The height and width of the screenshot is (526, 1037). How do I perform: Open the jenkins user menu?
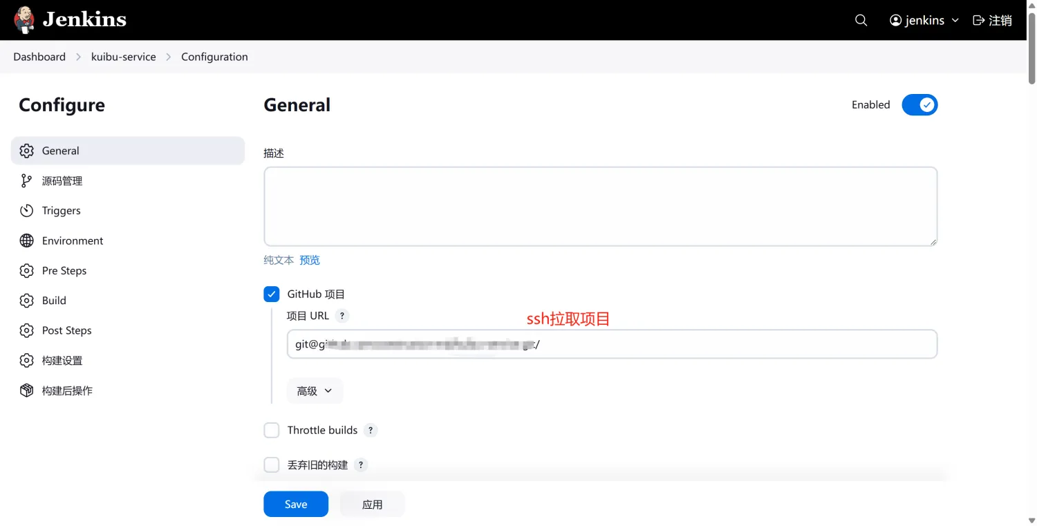click(923, 20)
